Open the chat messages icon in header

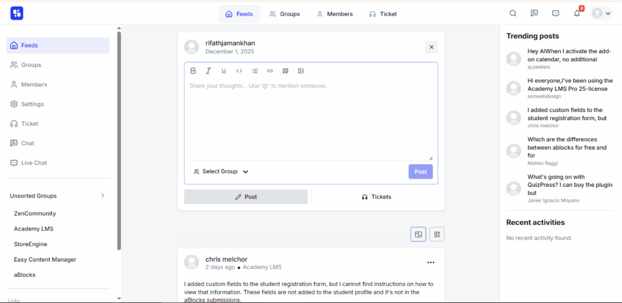(535, 13)
